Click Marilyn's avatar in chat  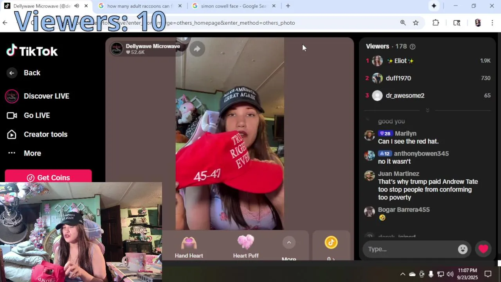click(x=369, y=136)
